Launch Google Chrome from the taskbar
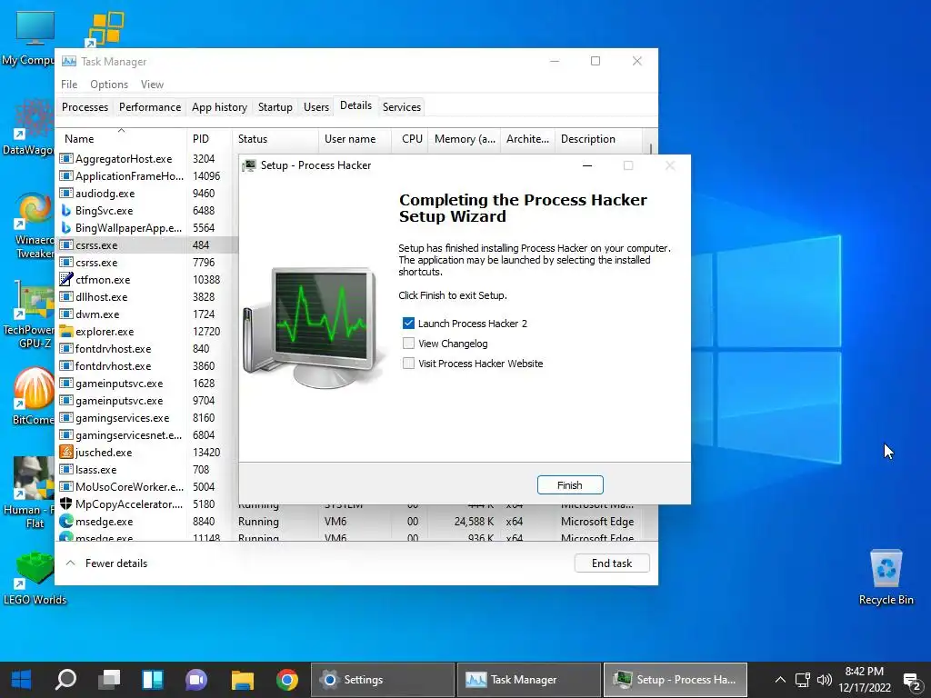The image size is (931, 698). coord(286,680)
